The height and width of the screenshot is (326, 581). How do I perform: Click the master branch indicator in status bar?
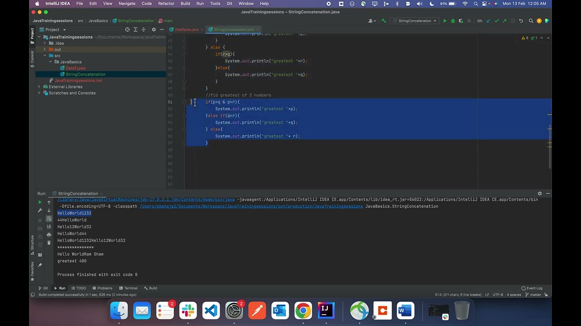[533, 295]
